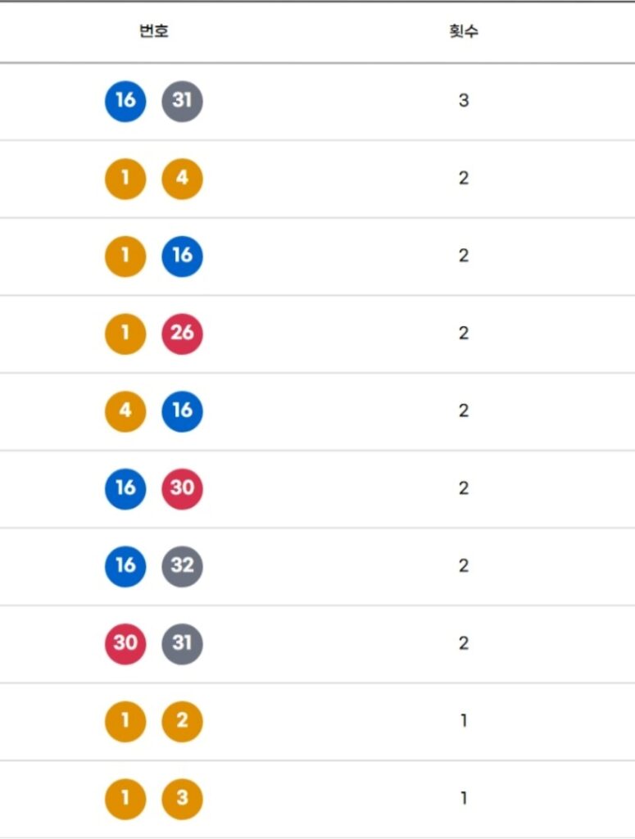Select orange 4 ball in the 4-16 pair
The height and width of the screenshot is (839, 635).
click(x=125, y=411)
